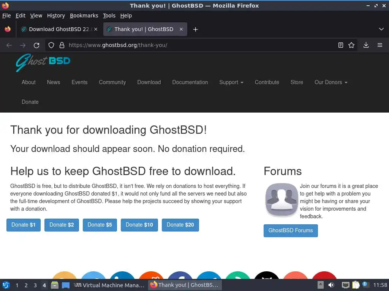Open the Documentation nav link

click(190, 82)
